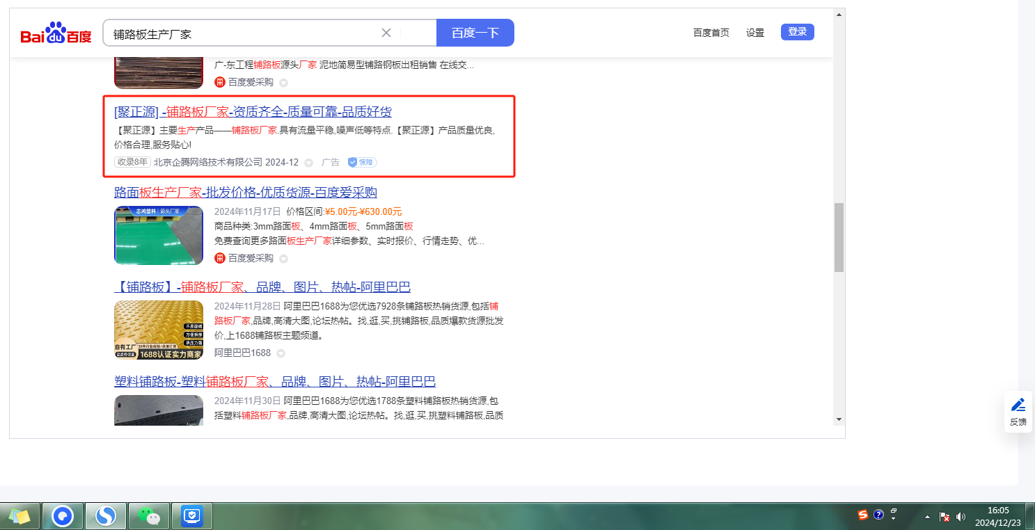Click the date 2024年11月28日
Screen dimensions: 1035x530
click(x=248, y=306)
